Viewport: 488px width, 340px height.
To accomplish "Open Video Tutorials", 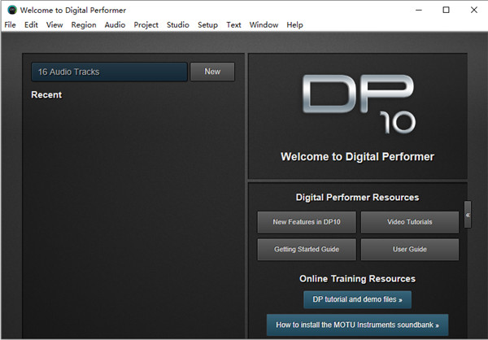I will tap(410, 222).
